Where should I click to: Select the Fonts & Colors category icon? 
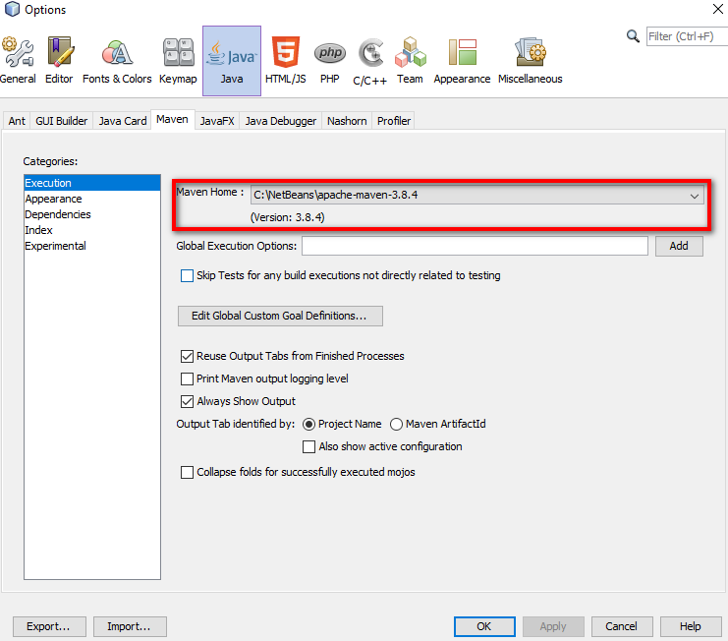pos(117,60)
